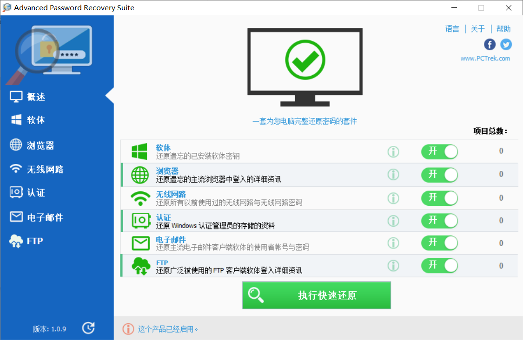This screenshot has width=523, height=340.
Task: Show info for 认证 row
Action: (x=393, y=221)
